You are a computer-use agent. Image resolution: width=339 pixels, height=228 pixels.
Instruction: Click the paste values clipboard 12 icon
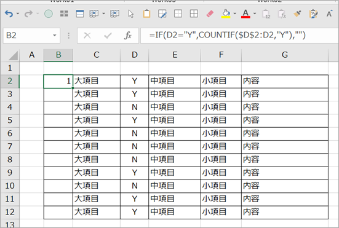click(266, 14)
